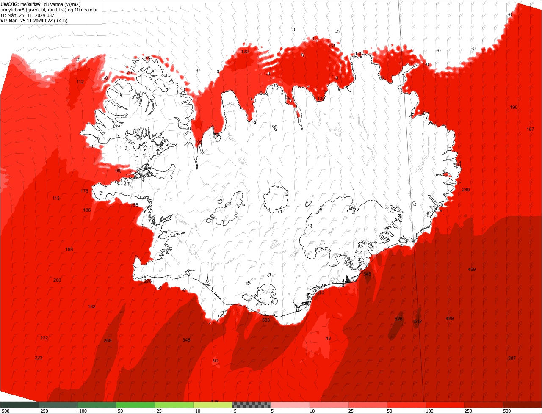Click the dark red 250 to 500 swatch
This screenshot has height=414, width=542.
click(x=484, y=405)
